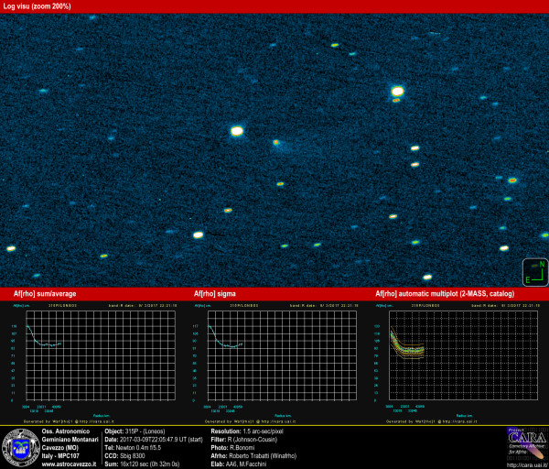Click 'Resolution: 1.5 arc-sec/pixel' text
The height and width of the screenshot is (469, 549).
247,431
